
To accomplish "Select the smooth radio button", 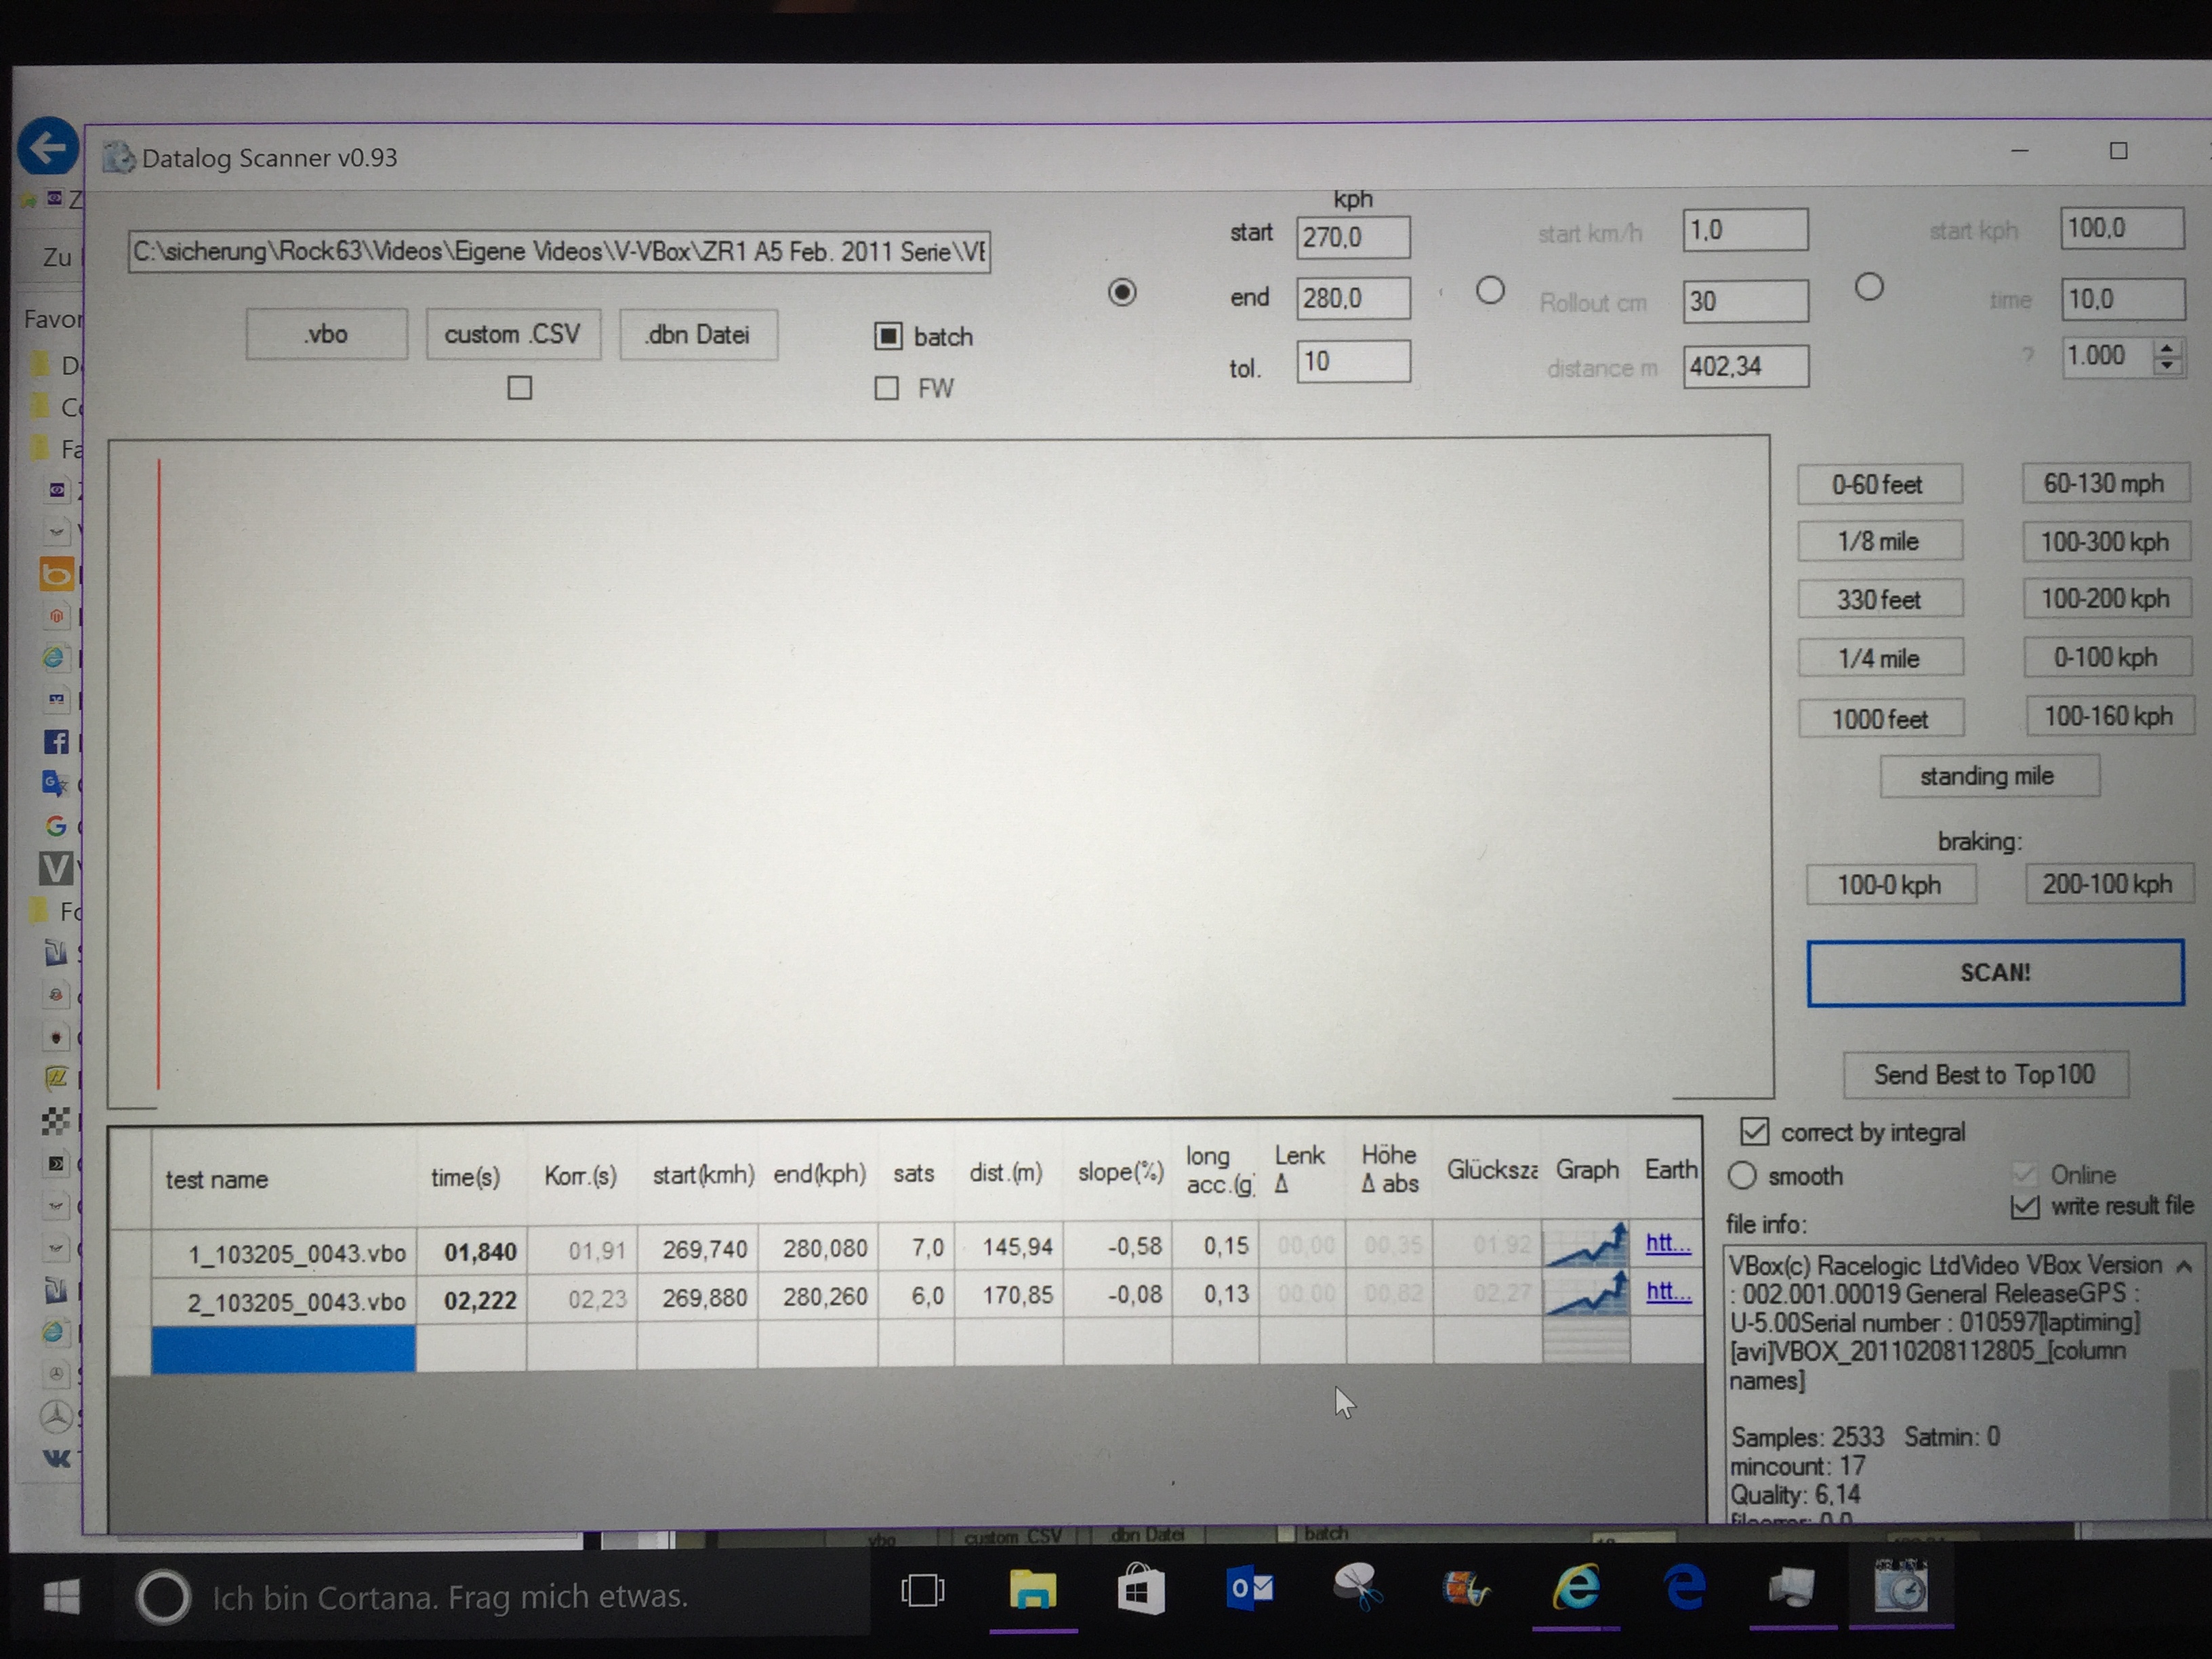I will click(1742, 1175).
